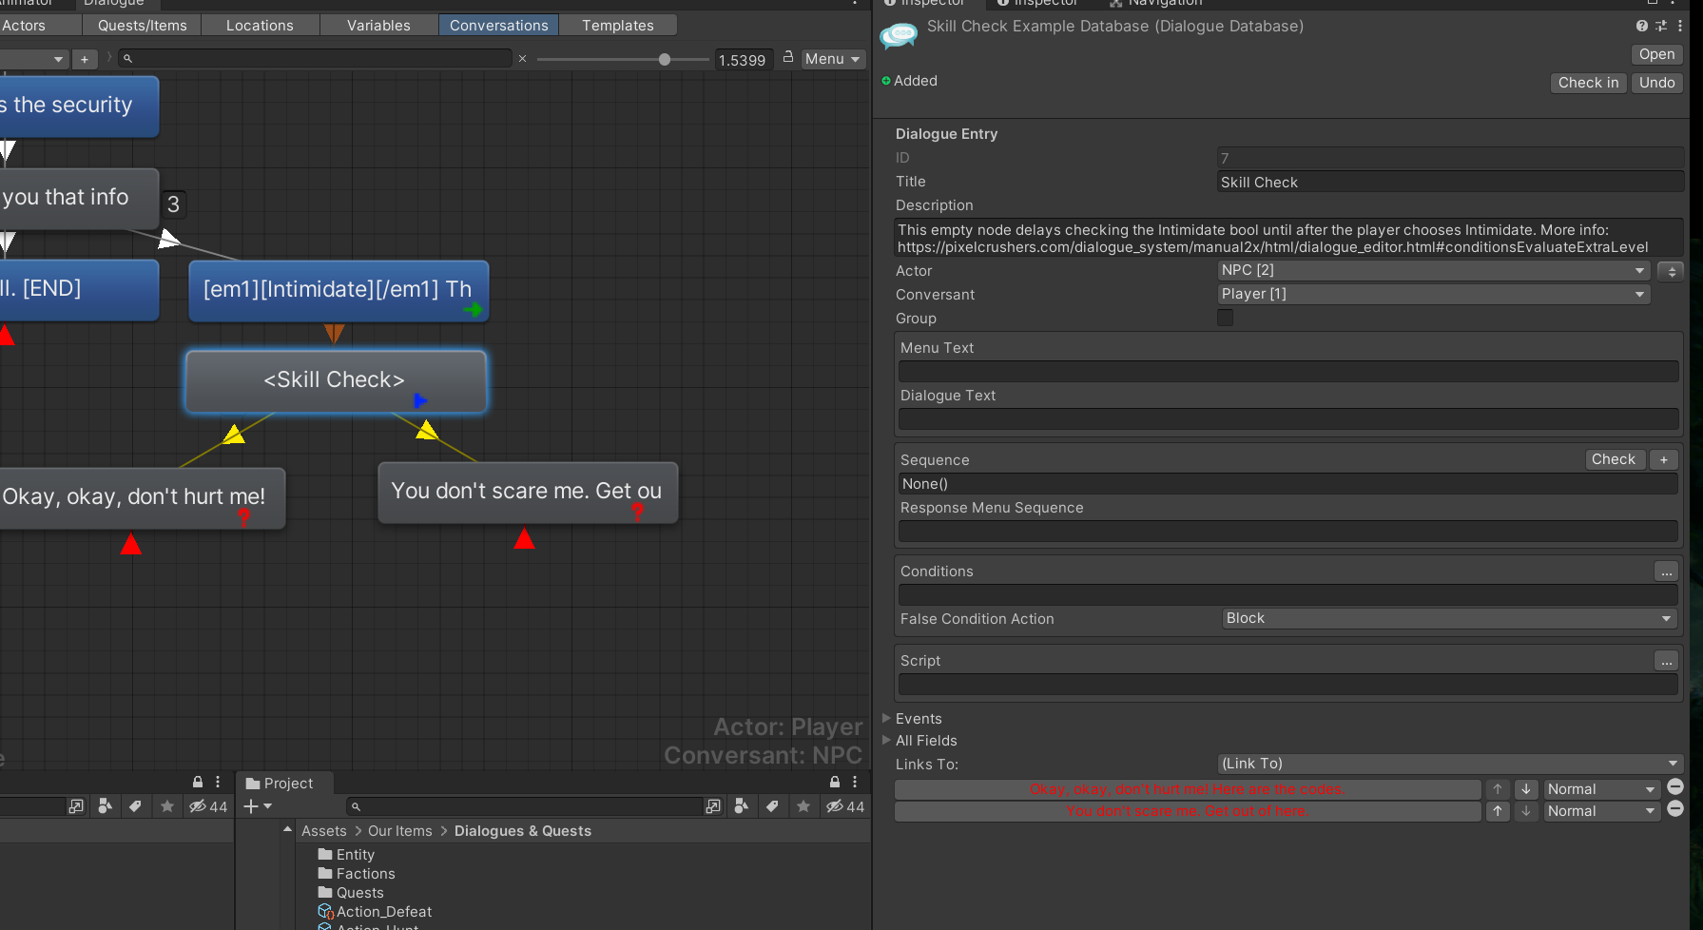Click the Check in button
This screenshot has width=1703, height=930.
point(1588,83)
